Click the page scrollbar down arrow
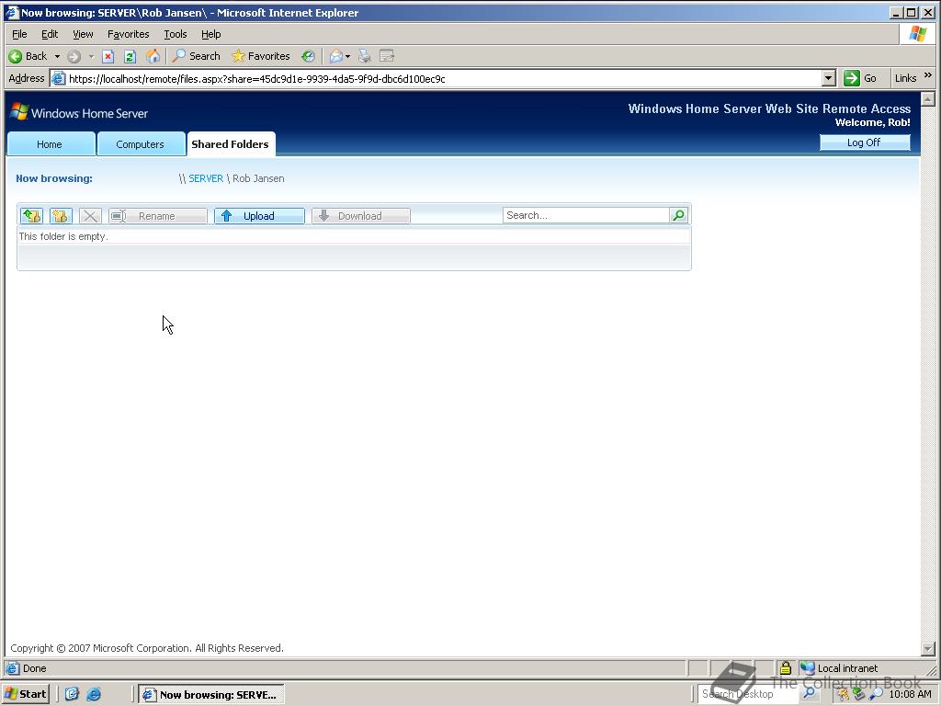This screenshot has width=941, height=706. (x=928, y=648)
